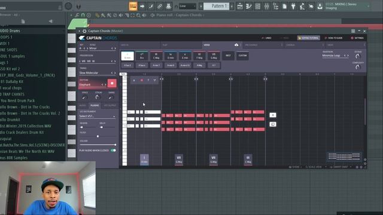Expand the plugin menu arrow left of Captain Chords title
Viewport: 383px width, 215px height.
coord(79,31)
